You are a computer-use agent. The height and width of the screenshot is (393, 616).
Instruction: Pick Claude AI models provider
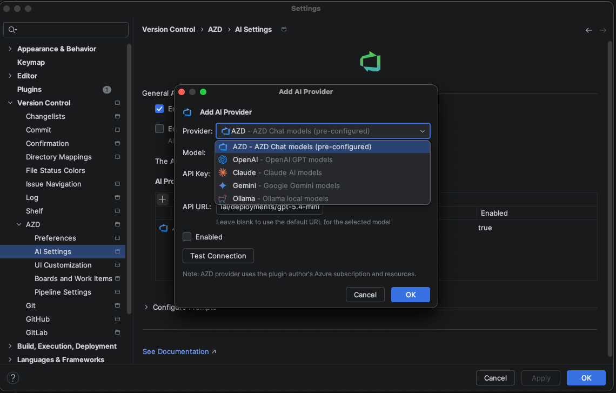323,172
